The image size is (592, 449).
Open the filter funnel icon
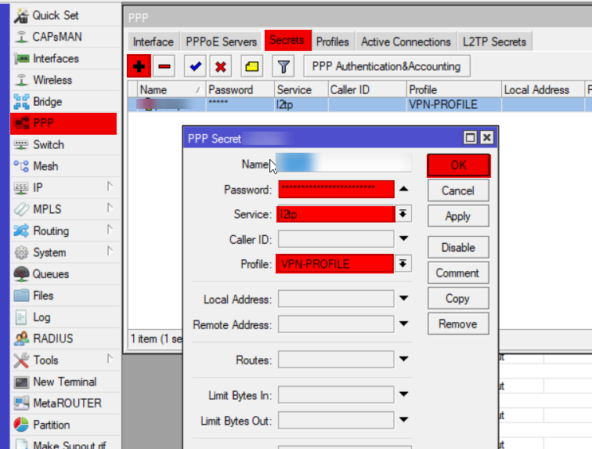(284, 67)
